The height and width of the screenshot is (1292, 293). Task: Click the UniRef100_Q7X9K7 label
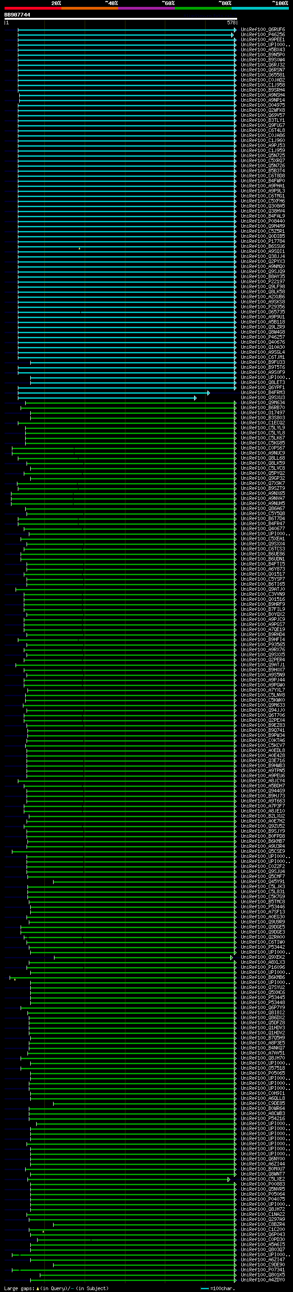point(263,484)
